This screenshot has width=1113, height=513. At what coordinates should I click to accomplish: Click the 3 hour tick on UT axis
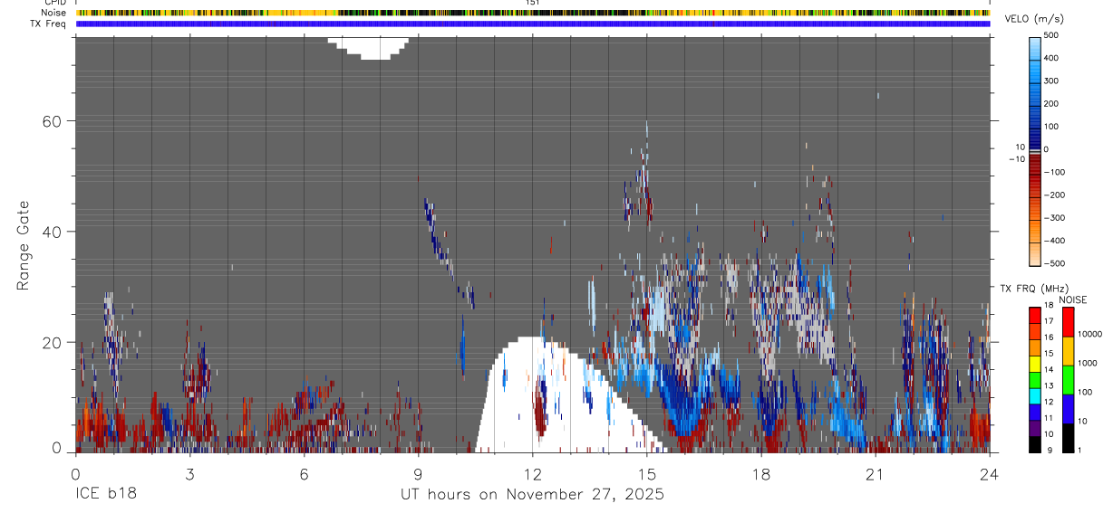(189, 474)
